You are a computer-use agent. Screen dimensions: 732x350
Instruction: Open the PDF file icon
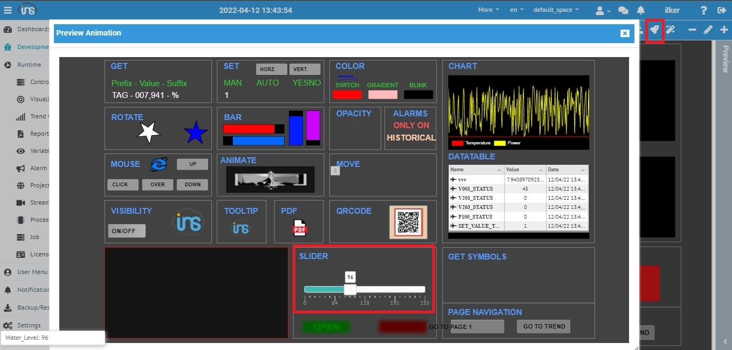click(x=300, y=228)
